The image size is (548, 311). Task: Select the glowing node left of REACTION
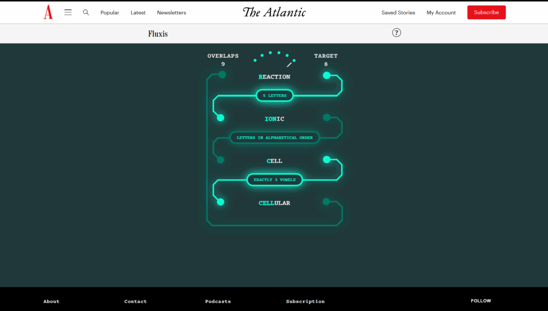223,75
